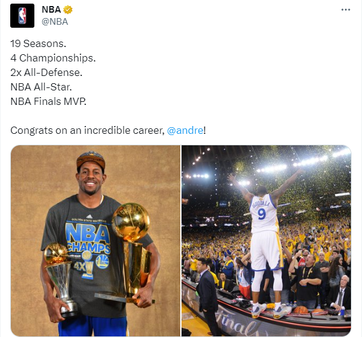This screenshot has width=363, height=337.
Task: Click the "NBA Finals MVP." text line
Action: [48, 102]
